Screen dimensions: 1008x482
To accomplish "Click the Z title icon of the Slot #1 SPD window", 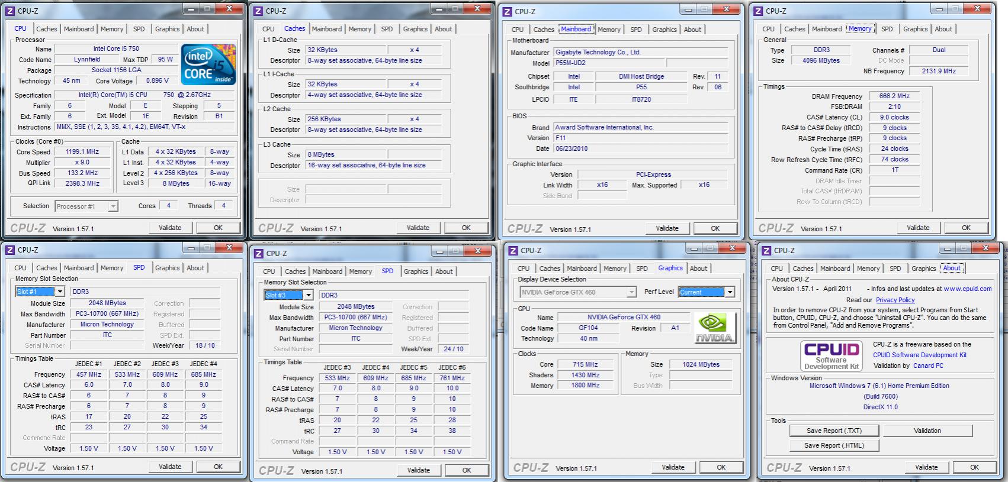I will click(x=10, y=250).
